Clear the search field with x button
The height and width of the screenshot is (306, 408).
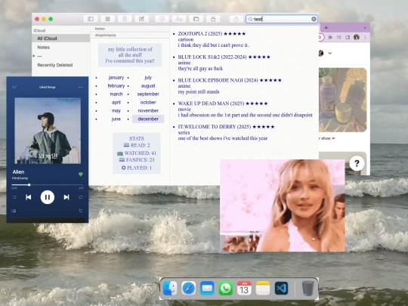coord(314,19)
